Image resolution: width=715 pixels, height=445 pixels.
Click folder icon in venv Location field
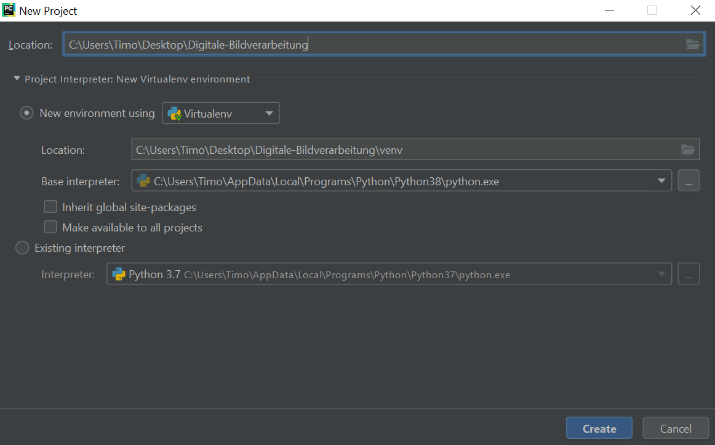point(687,150)
